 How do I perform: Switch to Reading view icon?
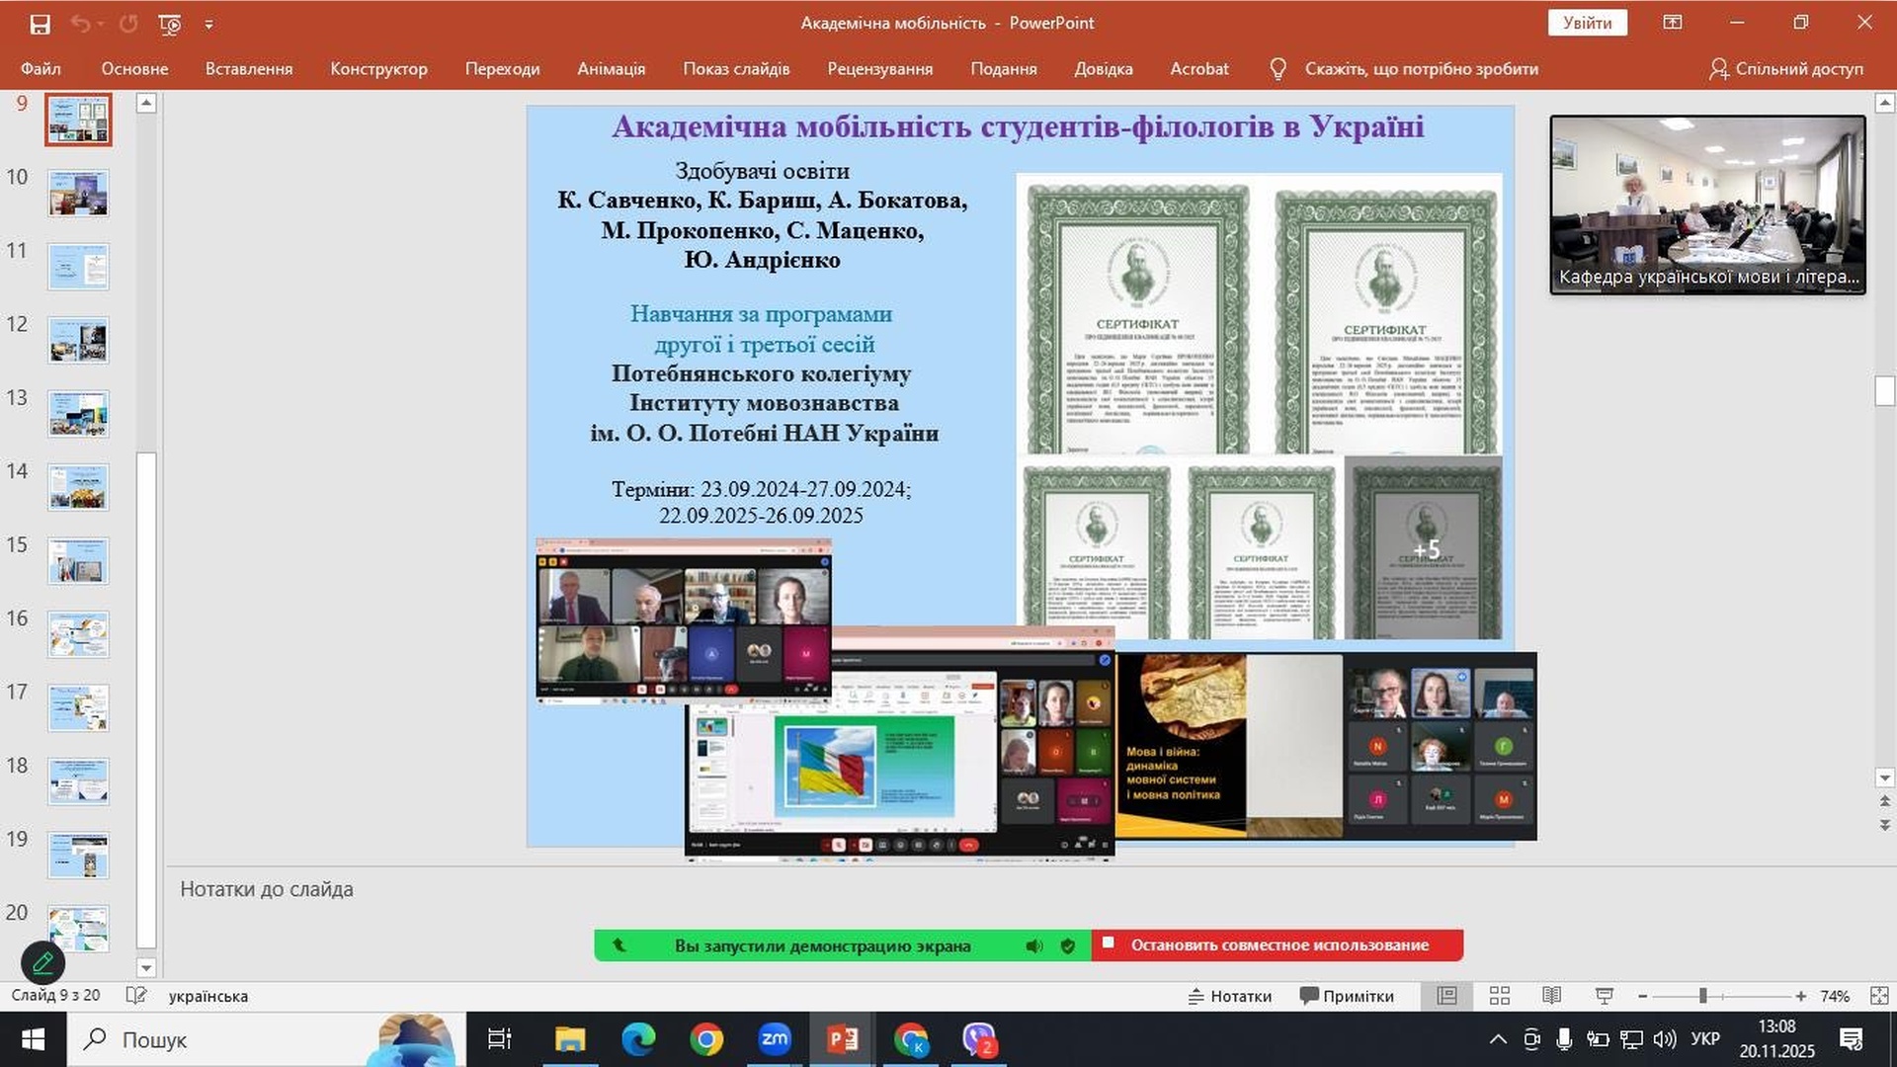(1551, 996)
